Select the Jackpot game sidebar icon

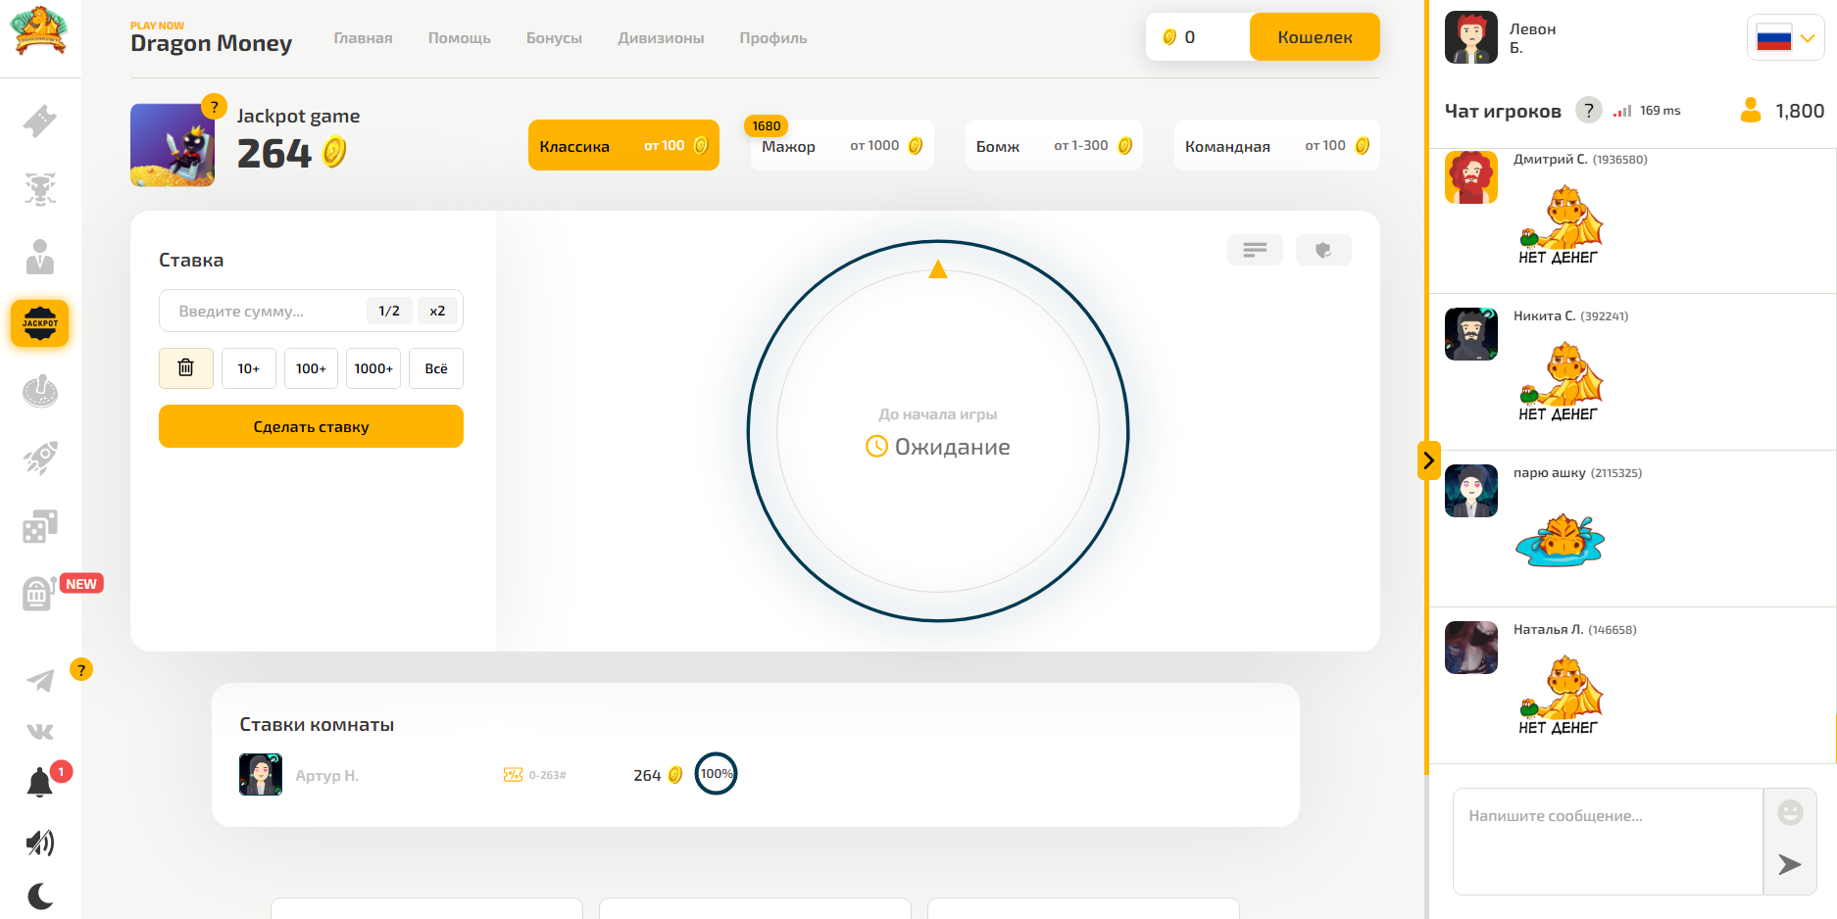(x=40, y=323)
